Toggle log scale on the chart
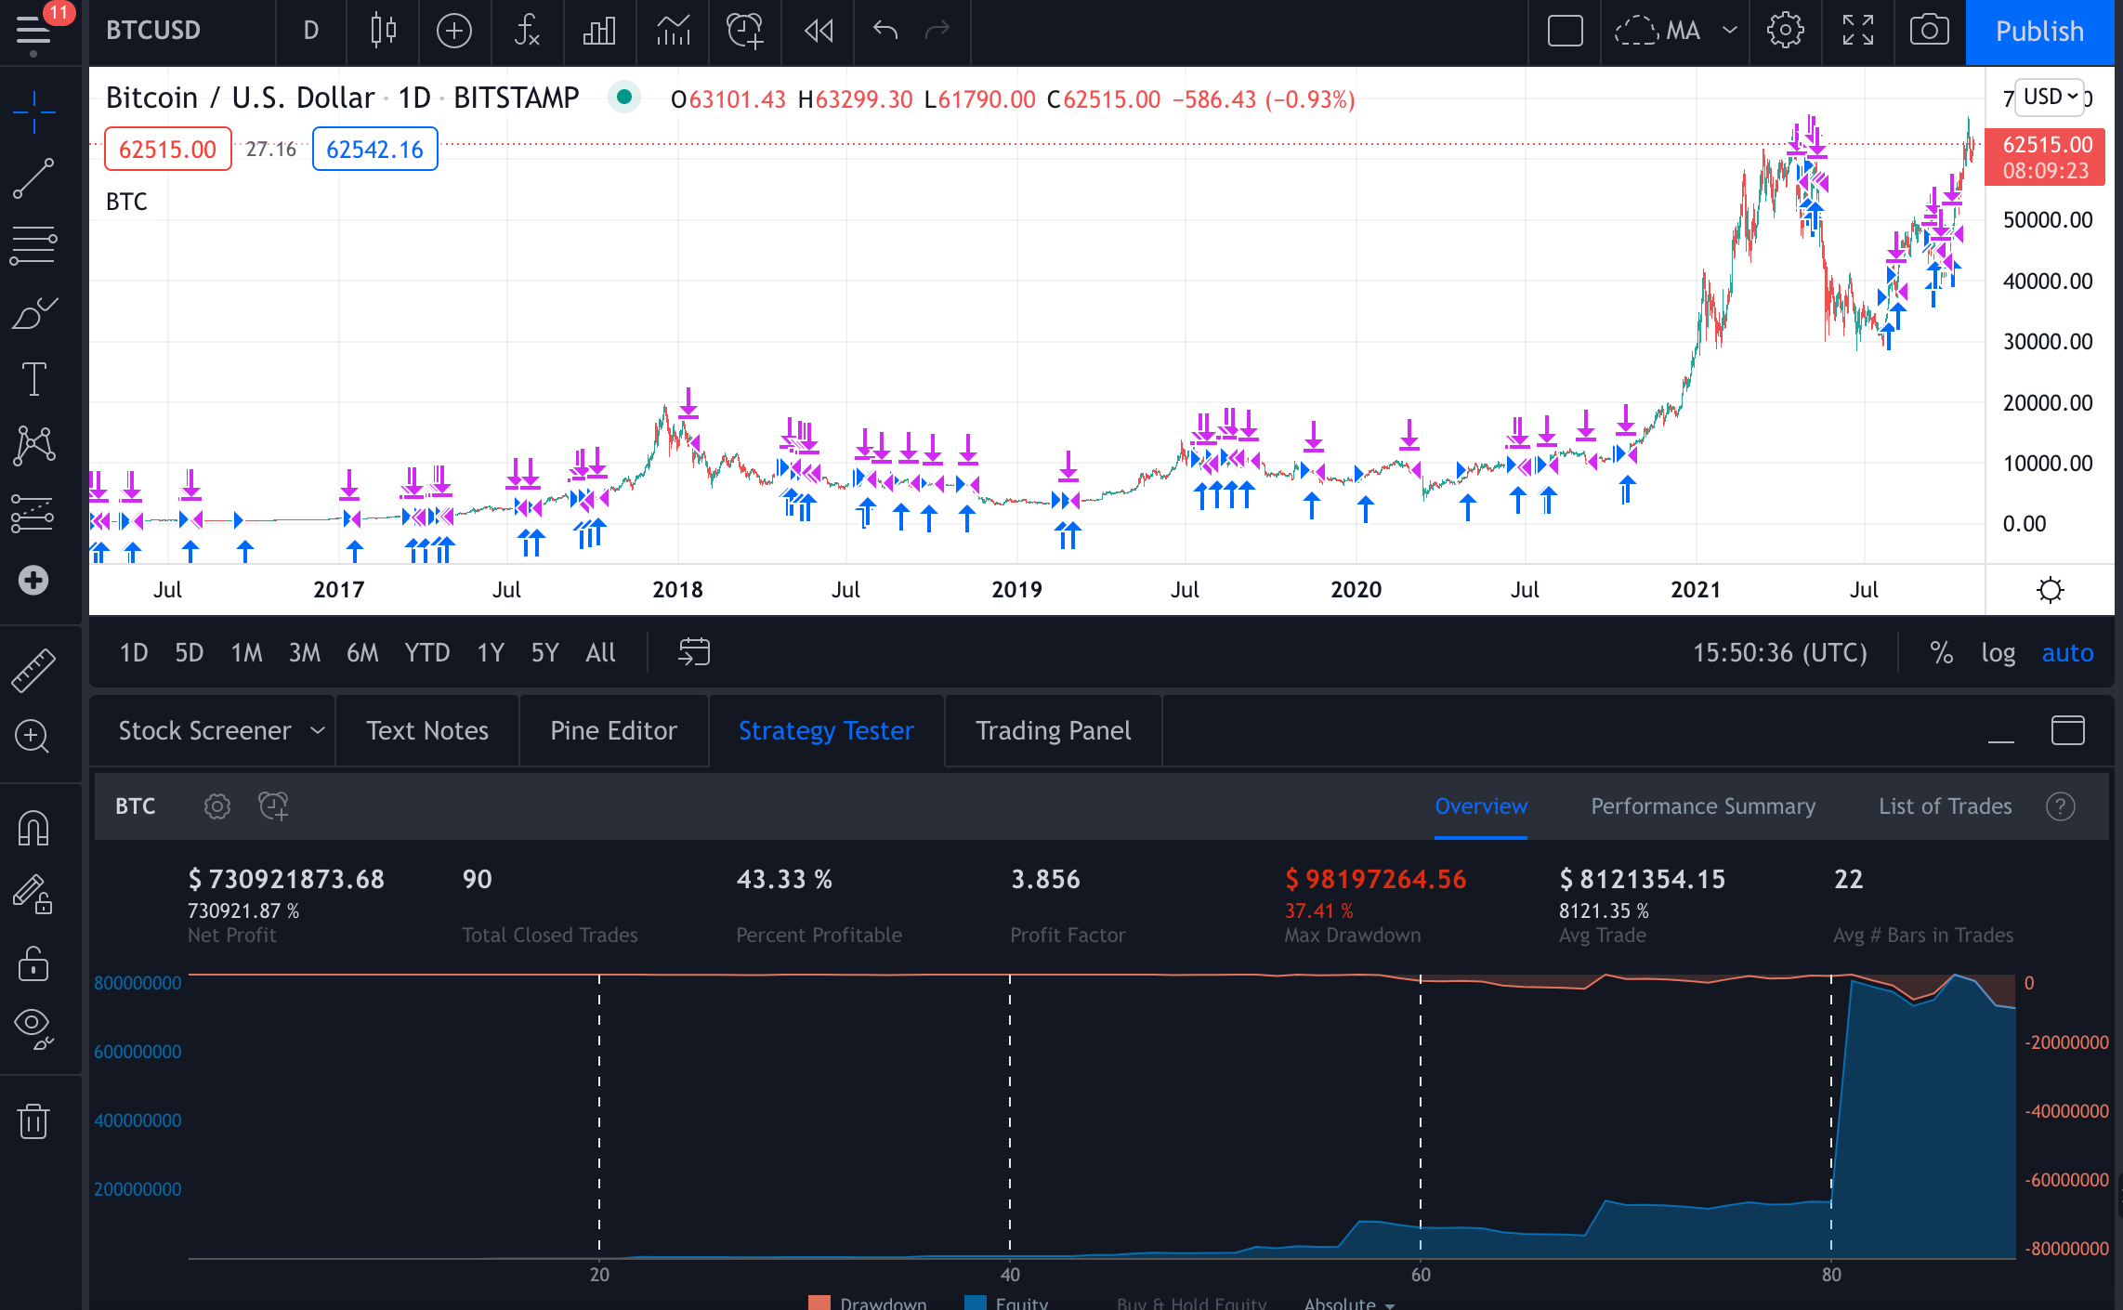This screenshot has width=2123, height=1310. click(x=1998, y=652)
